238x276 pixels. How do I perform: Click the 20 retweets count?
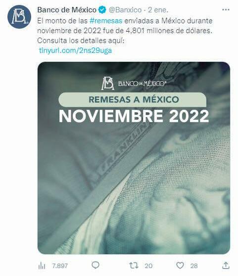(148, 266)
